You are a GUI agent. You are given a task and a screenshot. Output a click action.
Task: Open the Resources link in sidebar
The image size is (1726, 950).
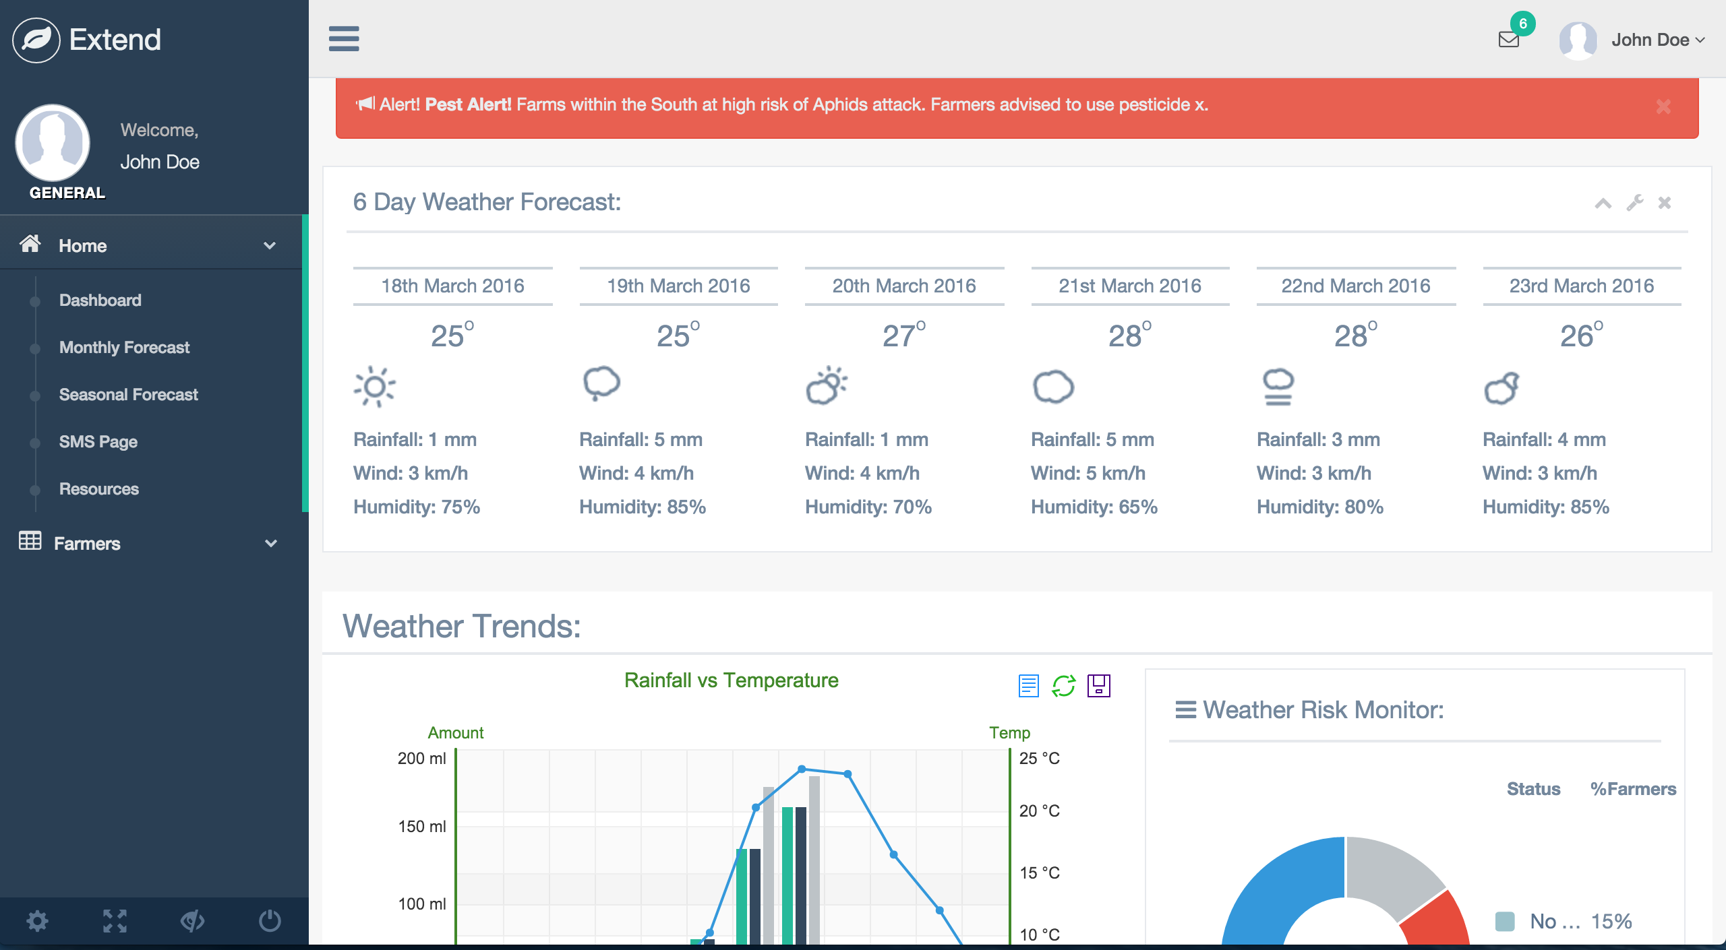click(x=99, y=489)
